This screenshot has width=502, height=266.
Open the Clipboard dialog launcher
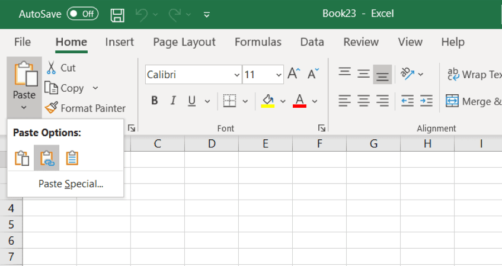point(131,129)
